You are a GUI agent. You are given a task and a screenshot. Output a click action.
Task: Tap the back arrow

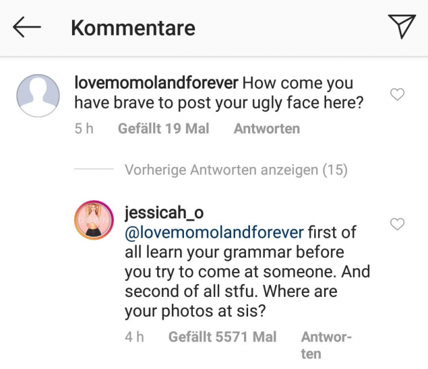coord(27,28)
